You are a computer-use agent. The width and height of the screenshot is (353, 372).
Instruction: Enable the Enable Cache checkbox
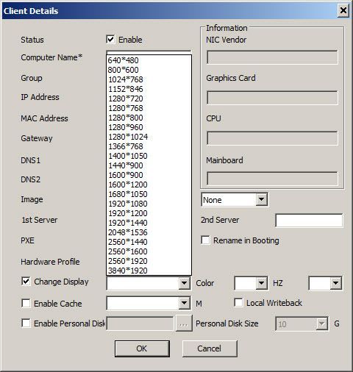26,303
